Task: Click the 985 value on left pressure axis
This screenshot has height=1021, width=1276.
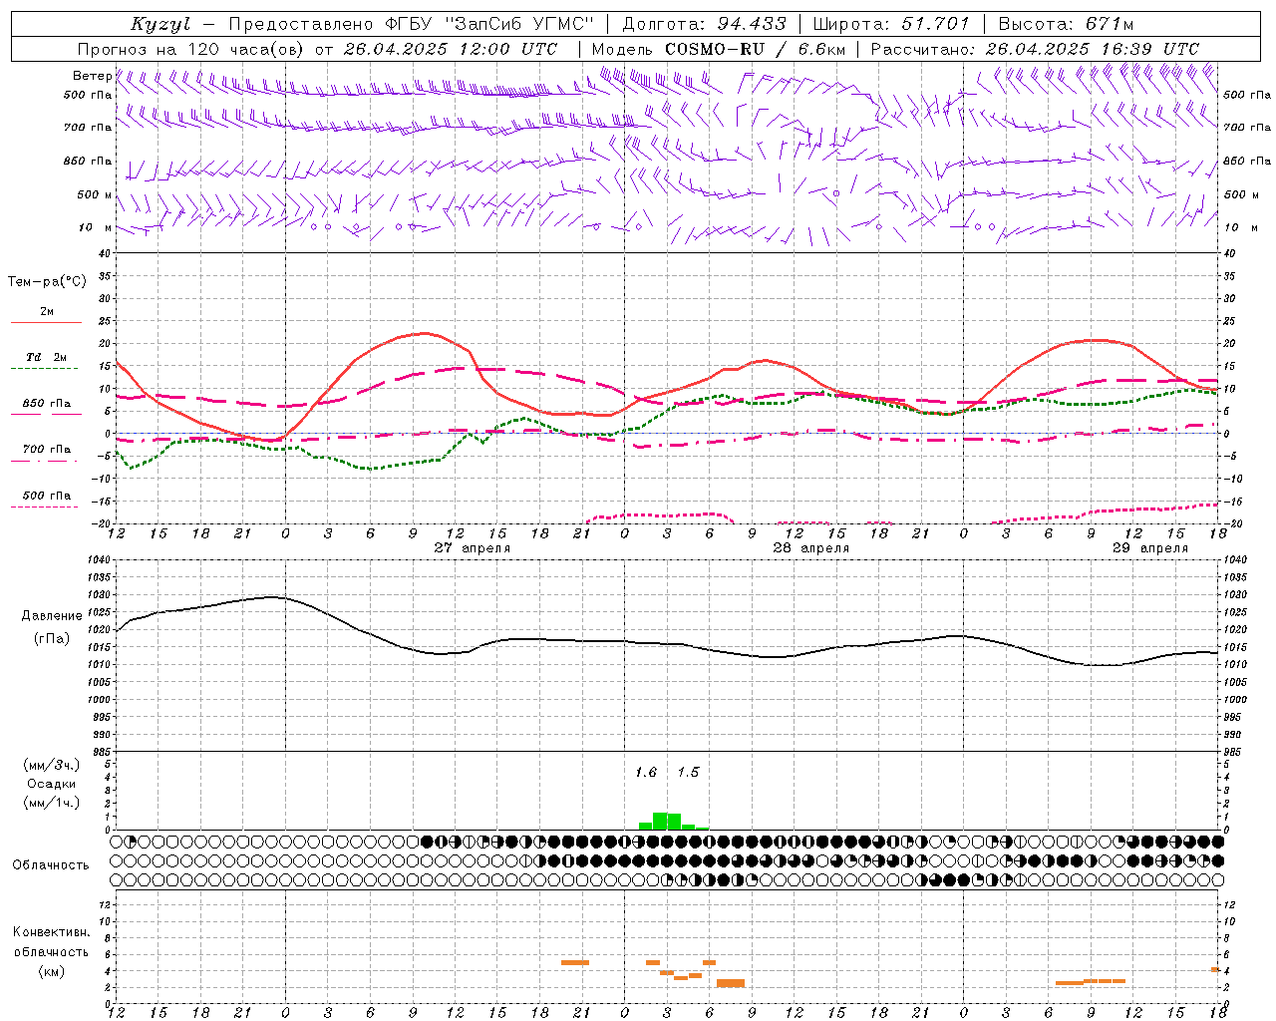Action: pyautogui.click(x=102, y=753)
